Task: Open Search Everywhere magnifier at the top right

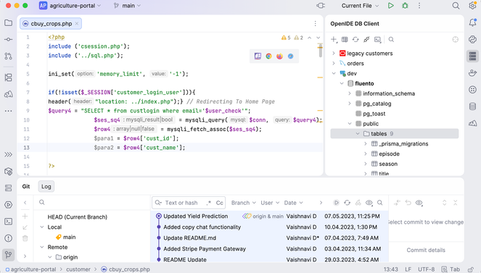Action: 456,6
